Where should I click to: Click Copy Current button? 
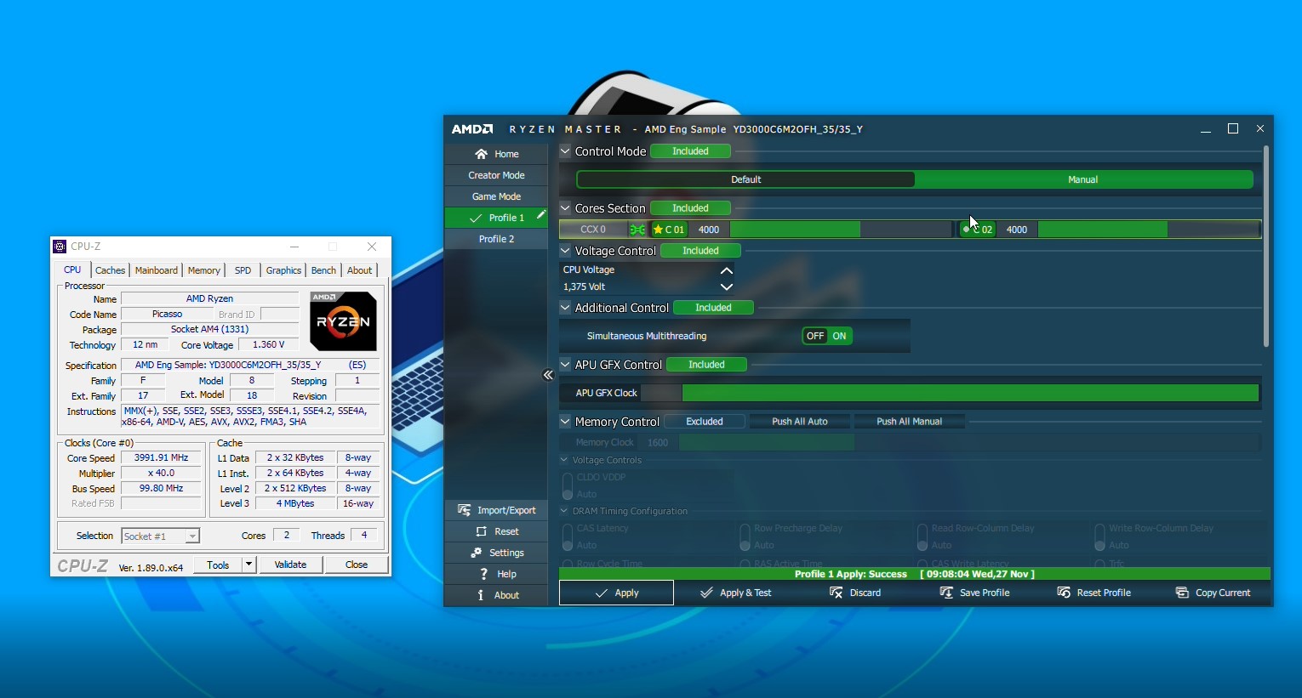pos(1213,593)
